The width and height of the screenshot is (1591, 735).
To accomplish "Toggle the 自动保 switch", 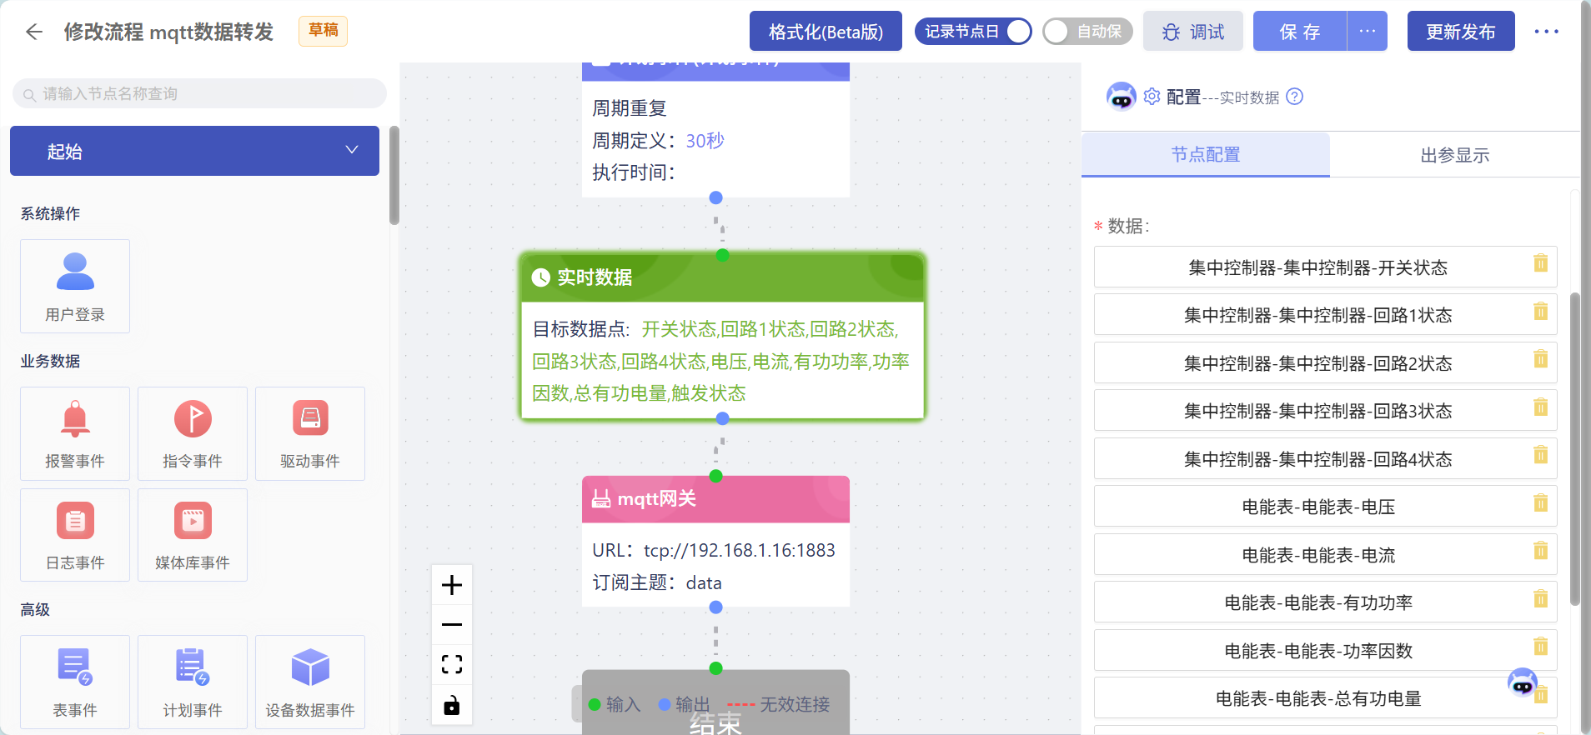I will [x=1087, y=32].
